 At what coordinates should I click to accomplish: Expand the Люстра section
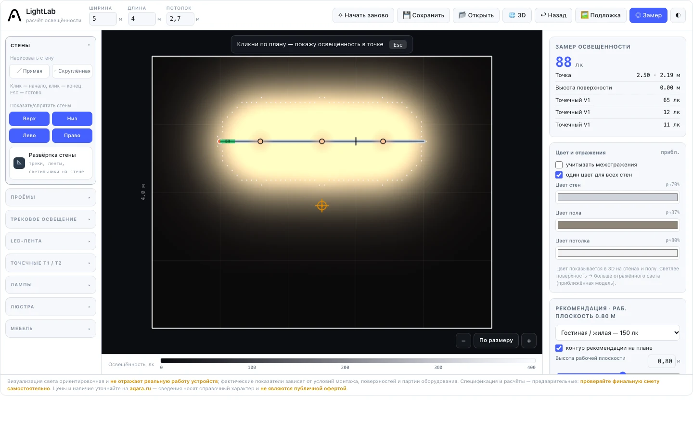point(51,307)
